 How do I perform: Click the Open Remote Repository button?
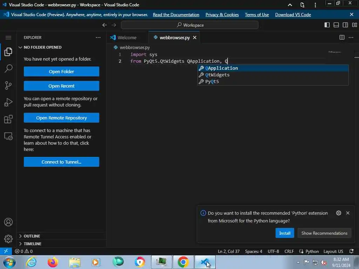click(61, 118)
